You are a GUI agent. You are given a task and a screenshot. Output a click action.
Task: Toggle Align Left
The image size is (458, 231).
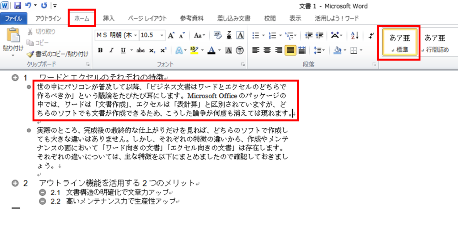click(x=255, y=50)
